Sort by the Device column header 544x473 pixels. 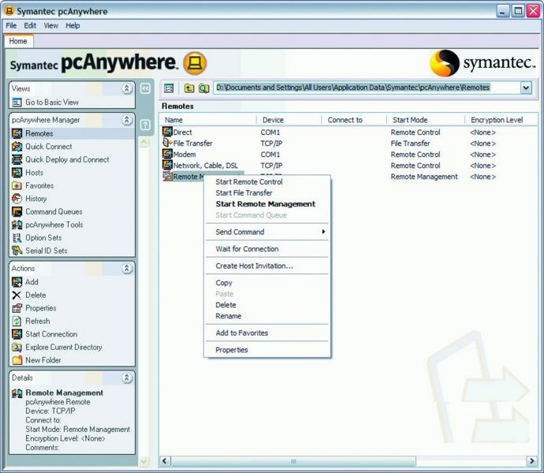click(x=289, y=120)
